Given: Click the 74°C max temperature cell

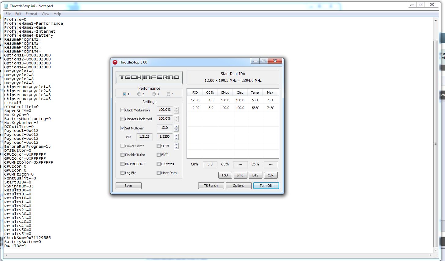Looking at the screenshot, I should pyautogui.click(x=271, y=108).
